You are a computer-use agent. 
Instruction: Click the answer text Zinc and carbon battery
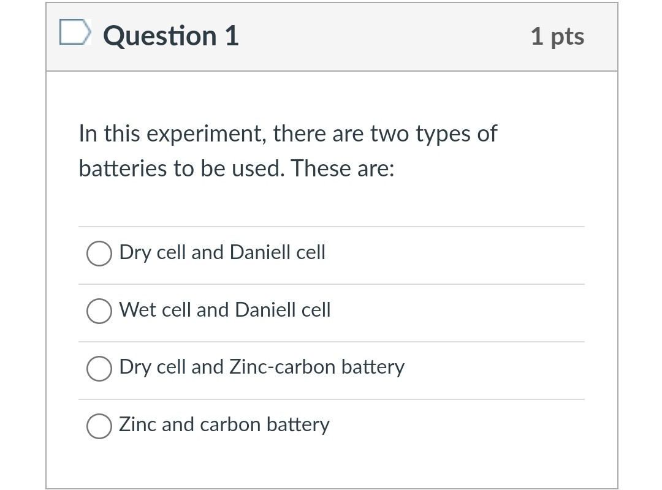[224, 424]
